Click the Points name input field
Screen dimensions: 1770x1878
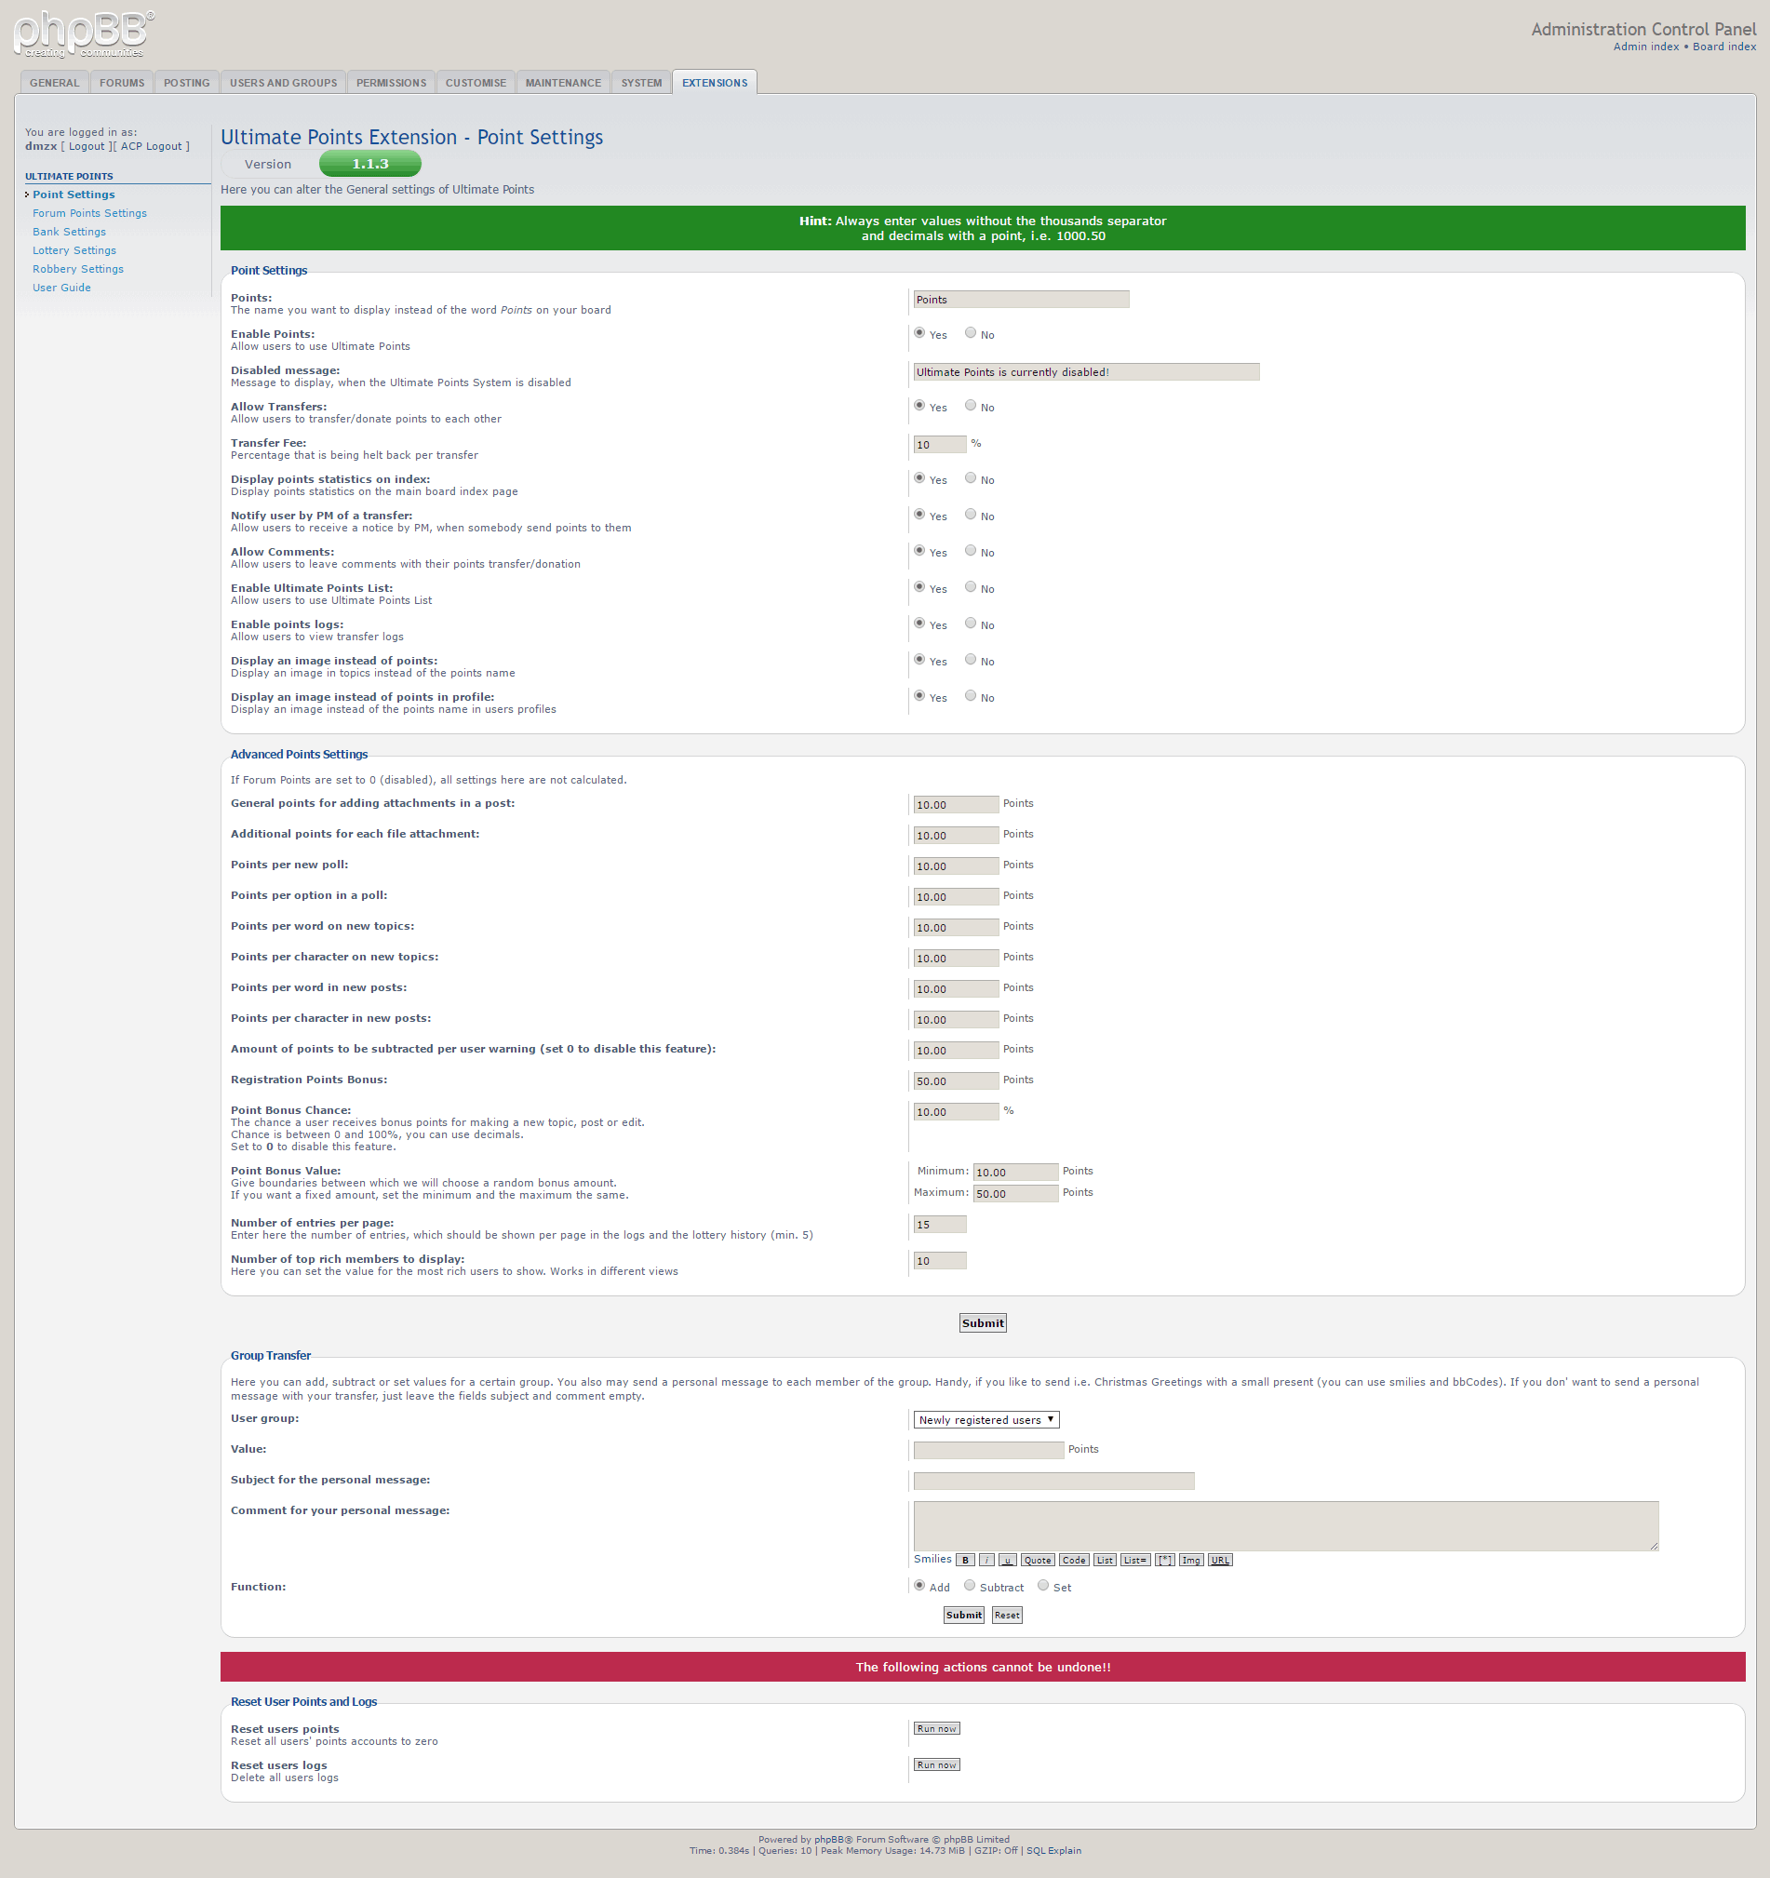[x=1021, y=300]
